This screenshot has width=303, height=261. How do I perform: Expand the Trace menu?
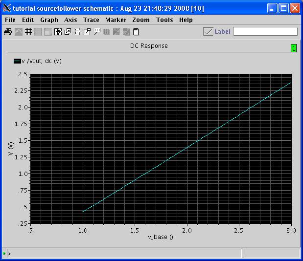91,20
